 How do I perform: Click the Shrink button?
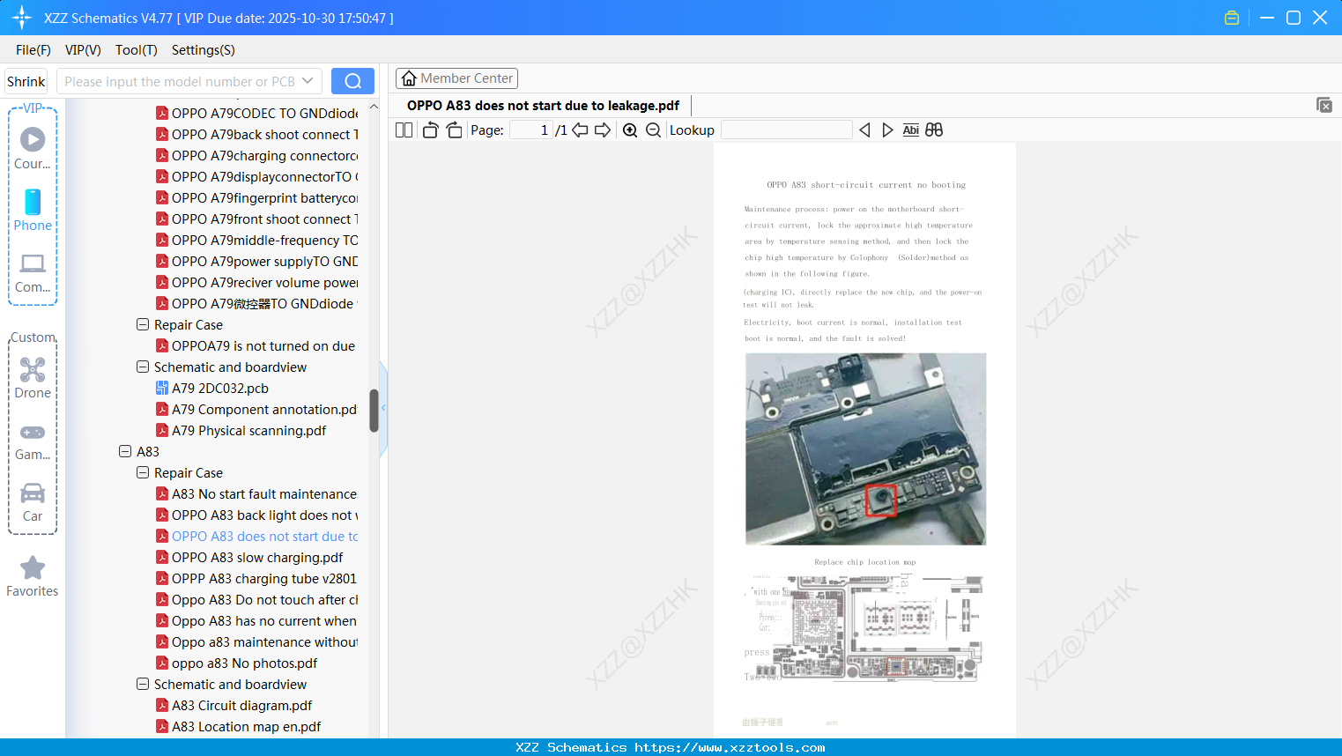[x=26, y=81]
